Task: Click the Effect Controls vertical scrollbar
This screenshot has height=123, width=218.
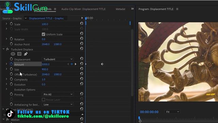Action: pyautogui.click(x=132, y=63)
